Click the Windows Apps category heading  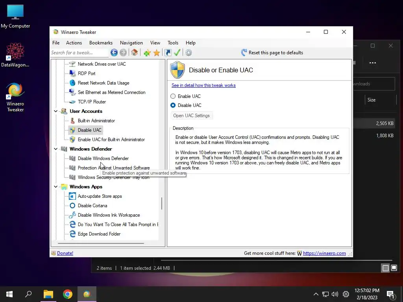coord(86,187)
